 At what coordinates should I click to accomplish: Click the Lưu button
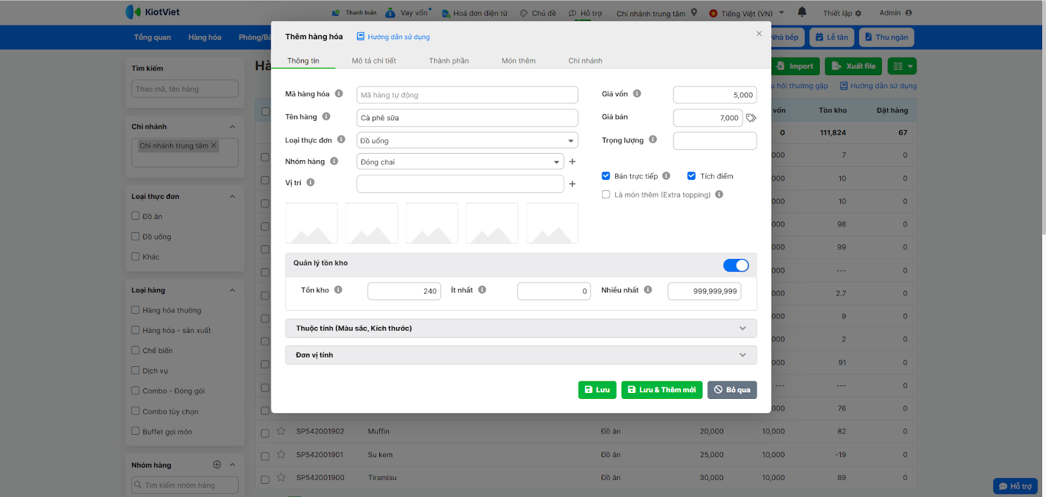[598, 390]
